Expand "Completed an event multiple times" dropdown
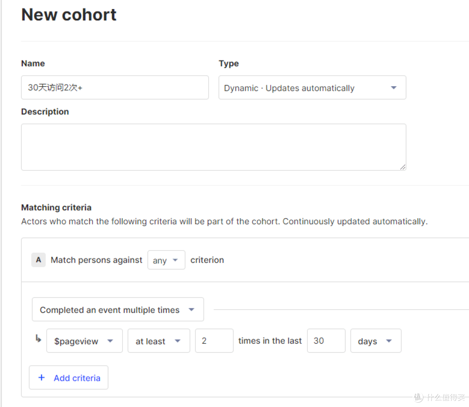The height and width of the screenshot is (407, 469). (x=118, y=310)
